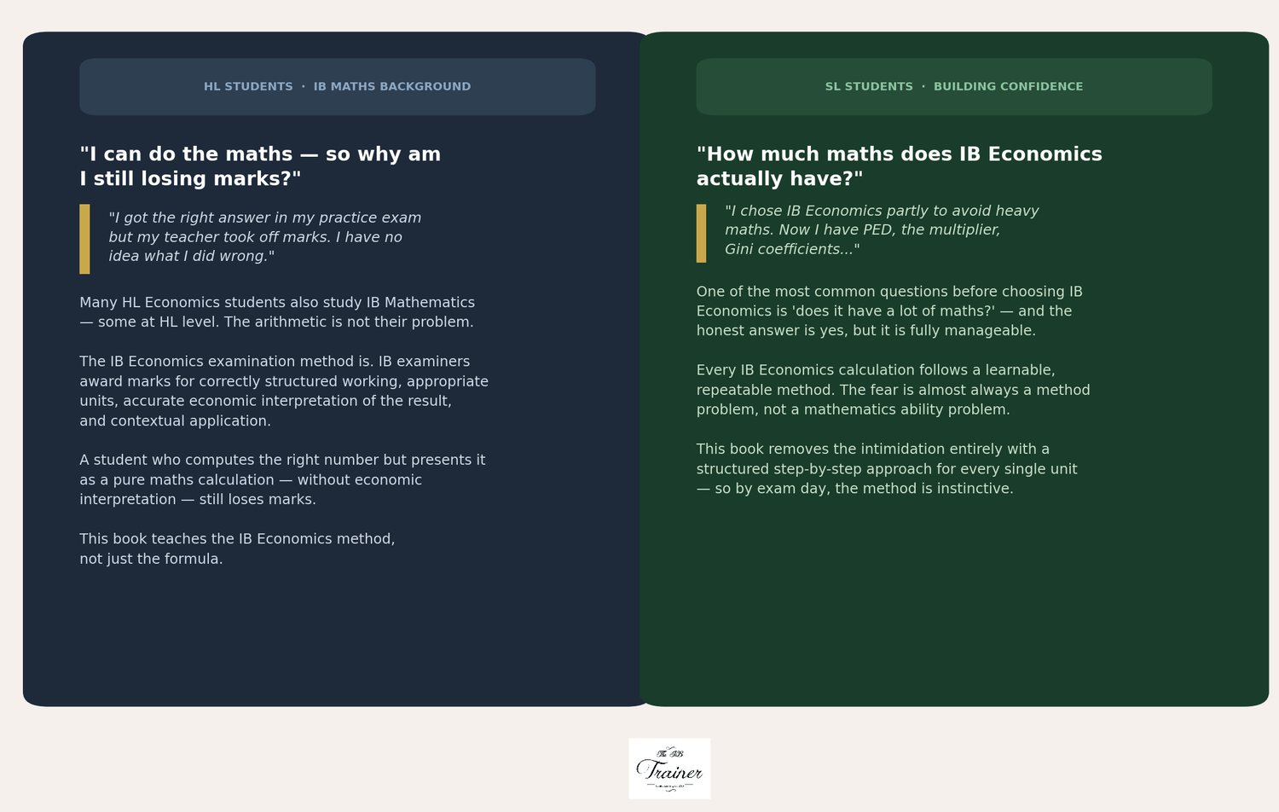Click the 'IB MATHS BACKGROUND' label text
This screenshot has height=812, width=1279.
click(391, 87)
